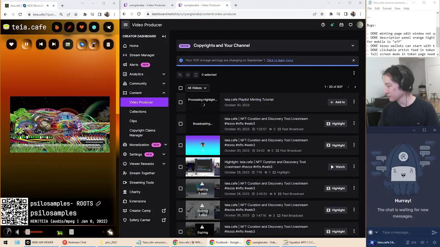Open the Twitch help question-mark icon

tap(323, 25)
